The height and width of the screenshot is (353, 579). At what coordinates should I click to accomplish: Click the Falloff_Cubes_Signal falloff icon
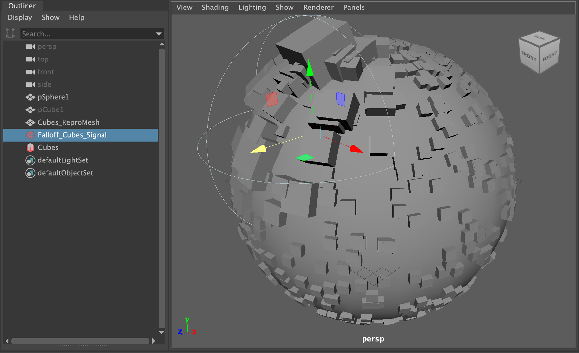coord(30,135)
